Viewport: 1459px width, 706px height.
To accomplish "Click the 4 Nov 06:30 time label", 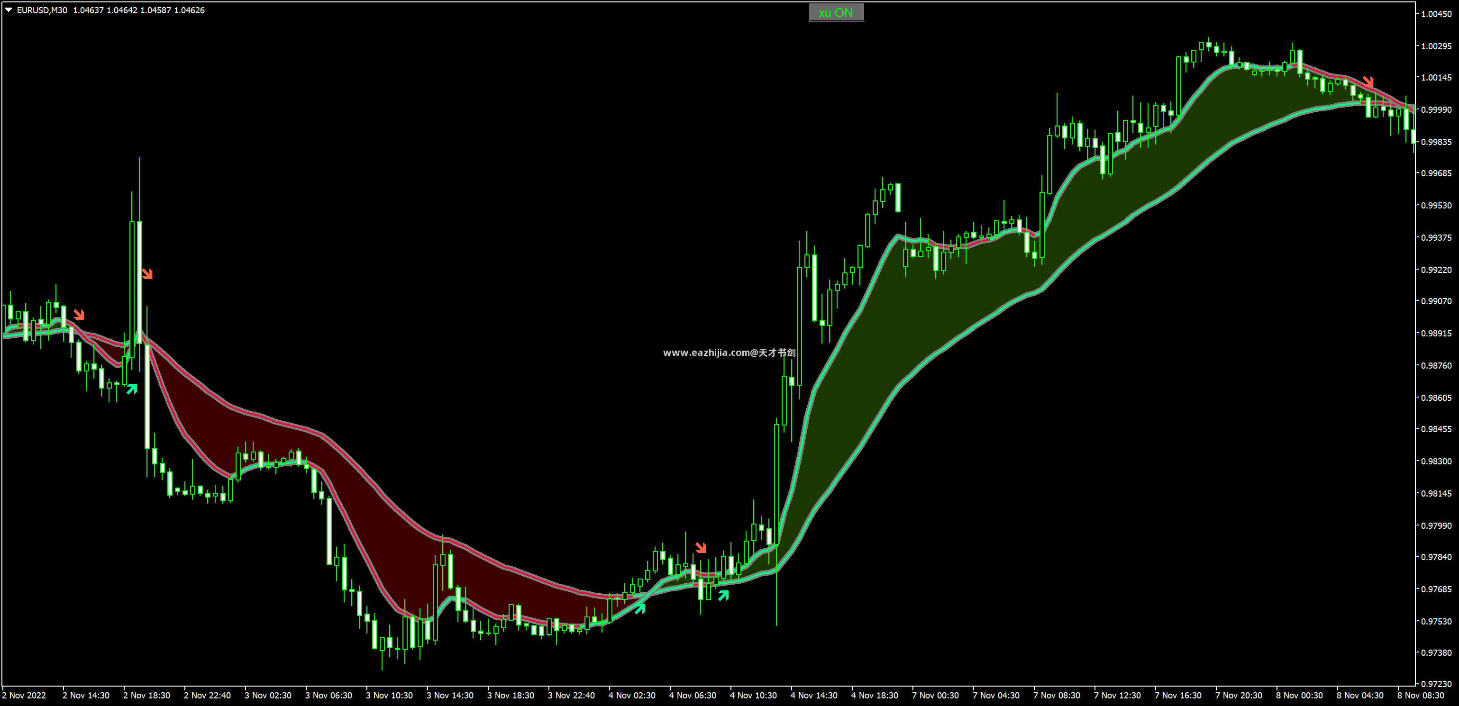I will pyautogui.click(x=693, y=695).
